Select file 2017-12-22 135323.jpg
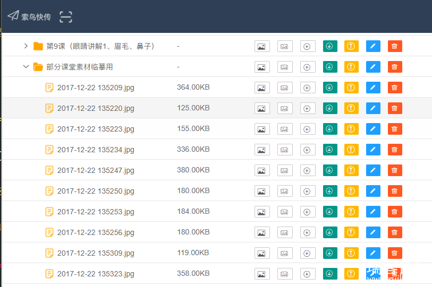Screen dimensions: 432x287 [96, 274]
